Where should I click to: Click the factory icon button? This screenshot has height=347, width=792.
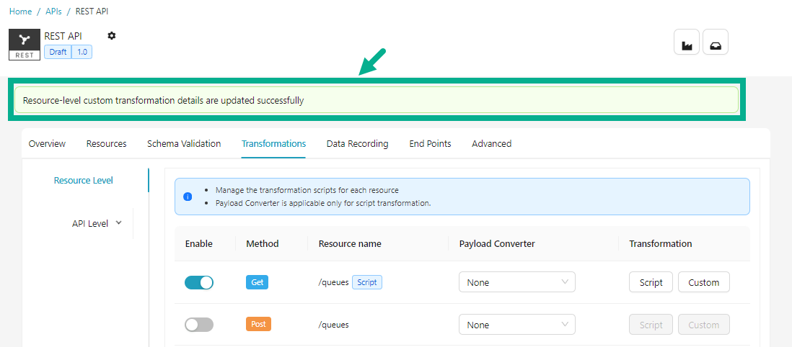point(687,42)
